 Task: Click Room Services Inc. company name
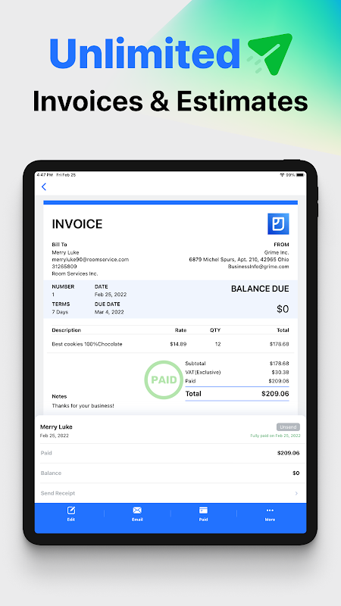75,273
